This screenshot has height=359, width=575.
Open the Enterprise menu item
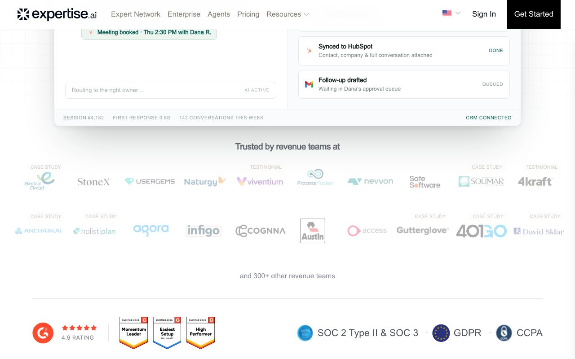(184, 14)
